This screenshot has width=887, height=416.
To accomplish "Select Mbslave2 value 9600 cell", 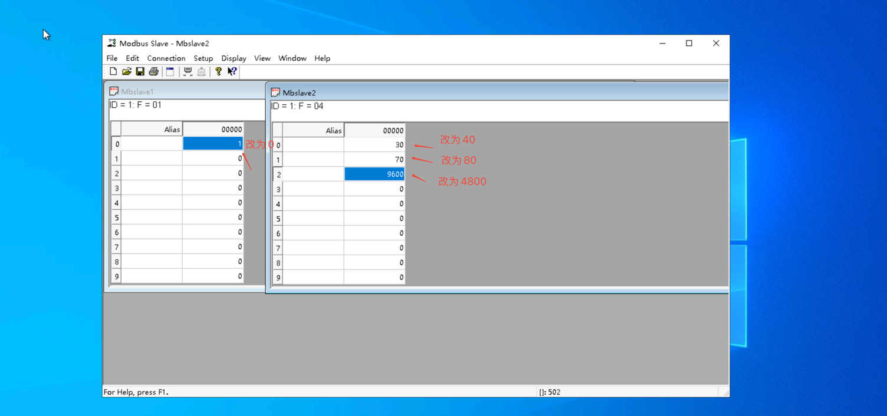I will (x=374, y=174).
